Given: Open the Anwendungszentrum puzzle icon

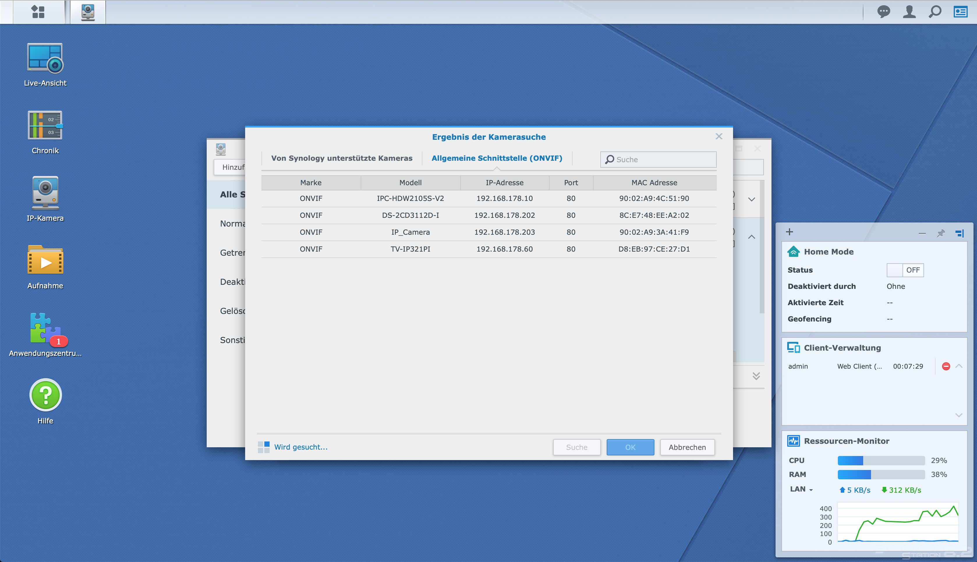Looking at the screenshot, I should coord(45,328).
